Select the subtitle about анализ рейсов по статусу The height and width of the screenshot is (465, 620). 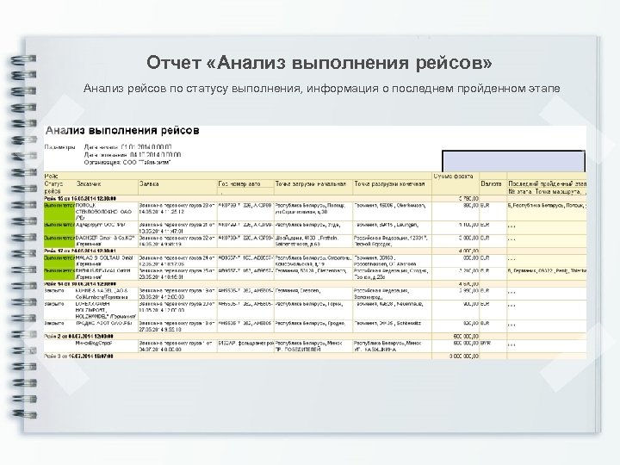pyautogui.click(x=321, y=88)
